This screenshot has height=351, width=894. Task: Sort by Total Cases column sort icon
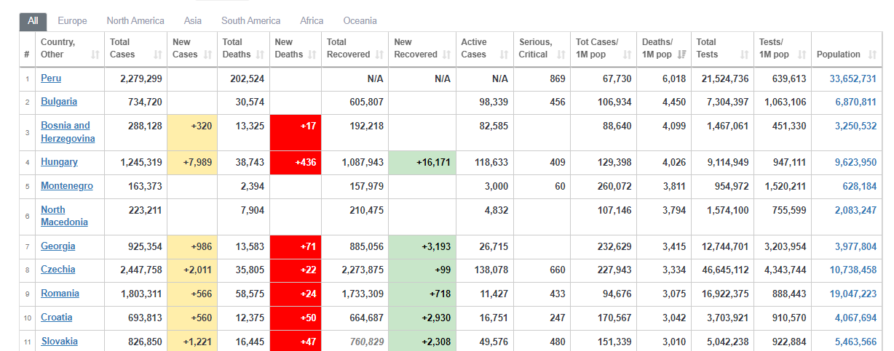(158, 55)
